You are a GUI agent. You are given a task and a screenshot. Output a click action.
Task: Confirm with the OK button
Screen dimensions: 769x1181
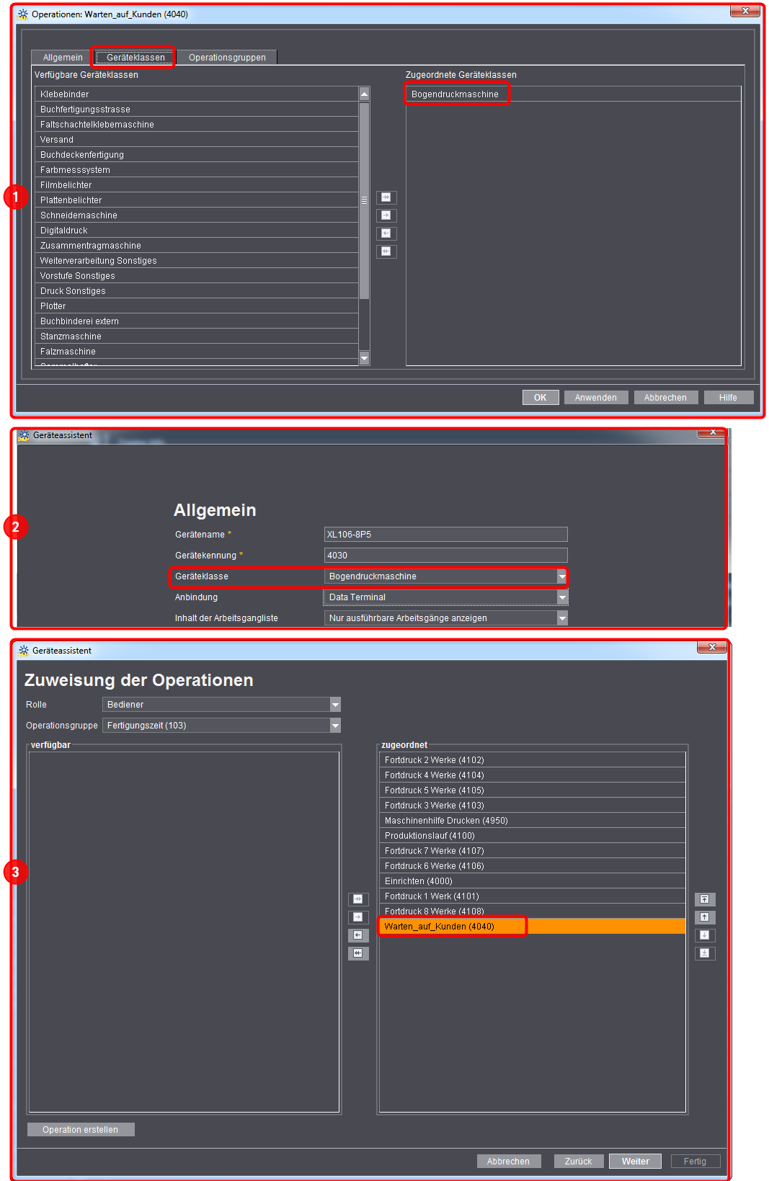[541, 398]
